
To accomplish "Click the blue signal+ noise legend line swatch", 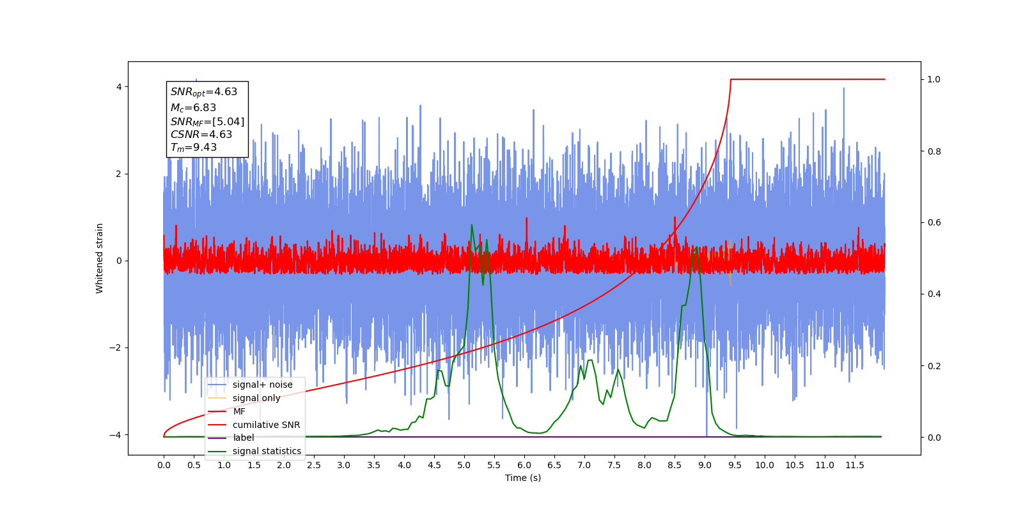I will [x=217, y=385].
